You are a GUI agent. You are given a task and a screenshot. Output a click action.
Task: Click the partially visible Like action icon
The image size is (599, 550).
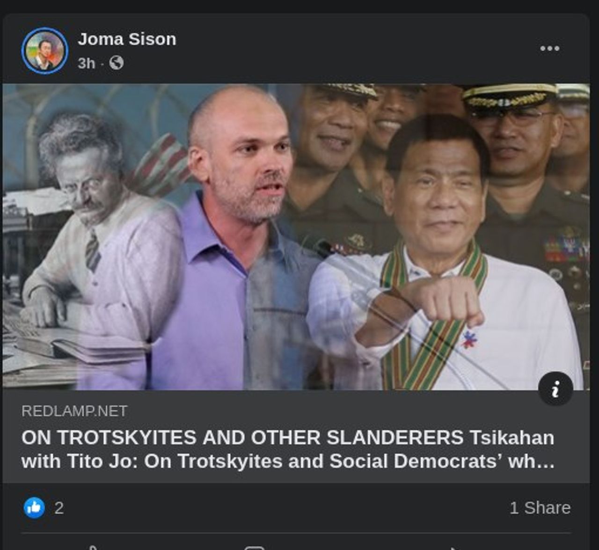[93, 548]
